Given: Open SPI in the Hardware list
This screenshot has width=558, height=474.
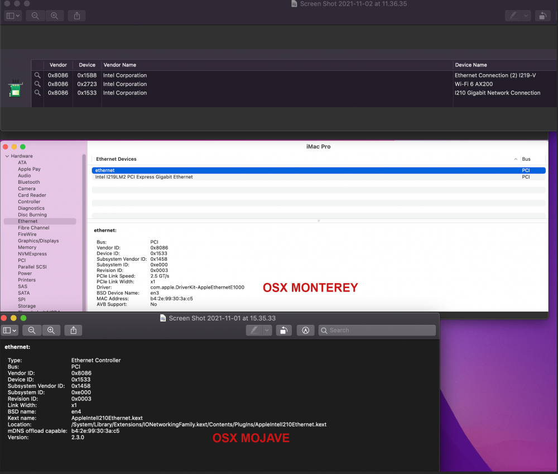Looking at the screenshot, I should tap(22, 299).
